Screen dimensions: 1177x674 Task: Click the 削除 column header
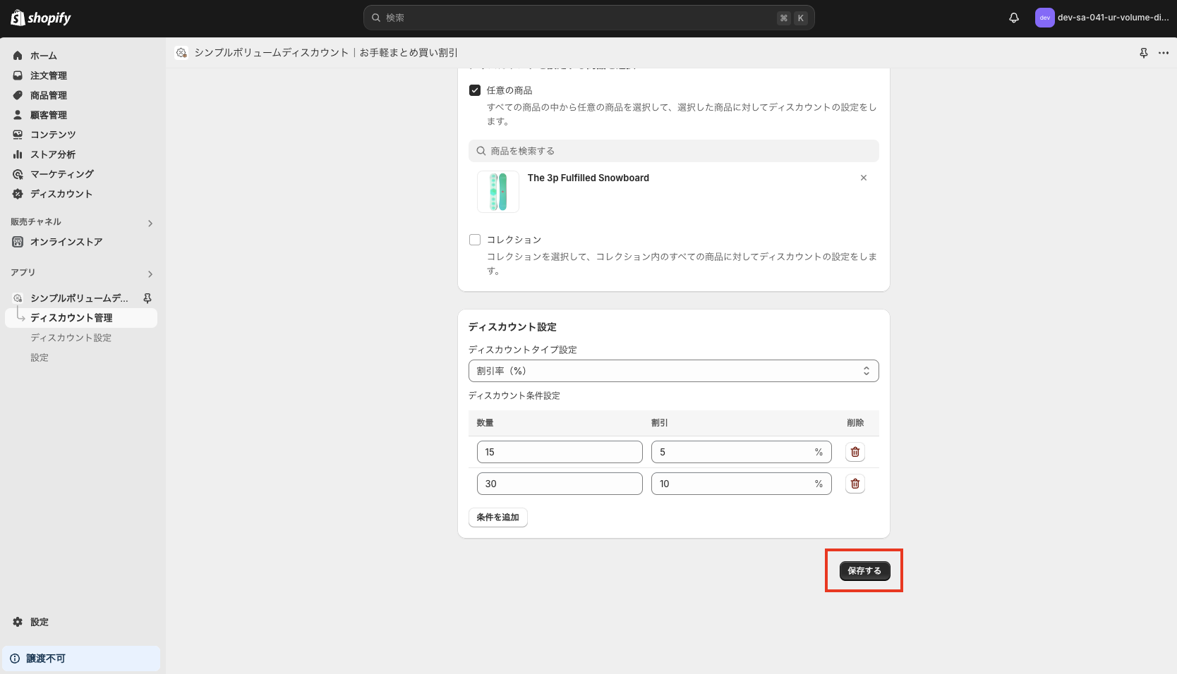pyautogui.click(x=855, y=423)
